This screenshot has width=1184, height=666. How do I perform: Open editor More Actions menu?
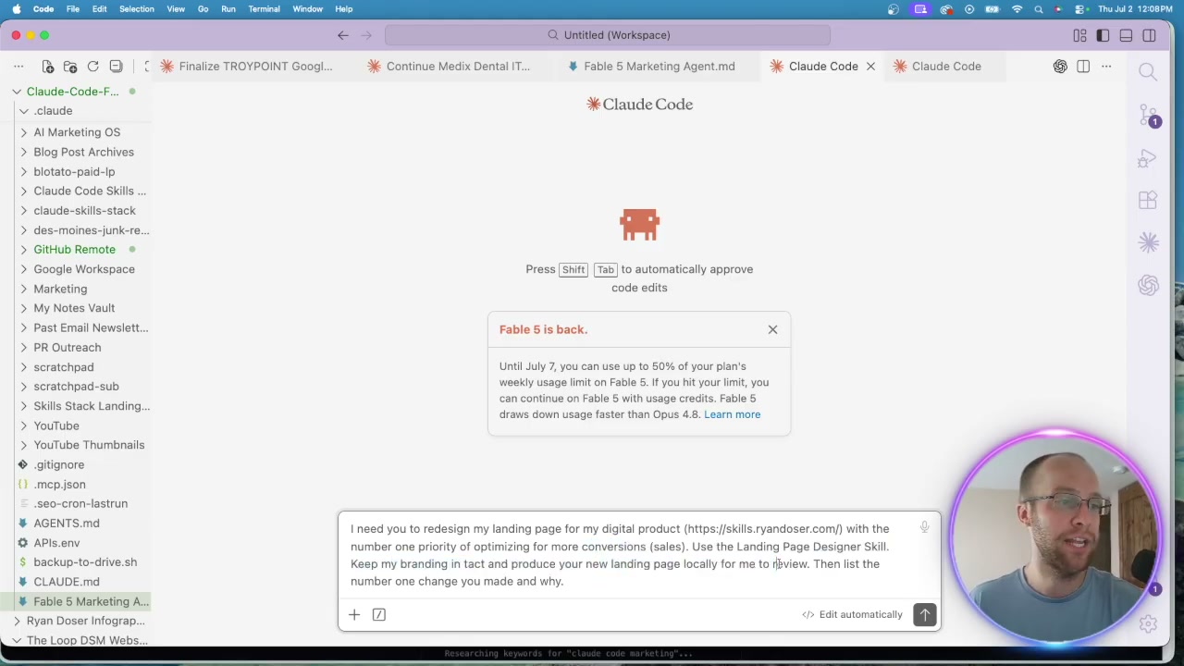[x=1106, y=67]
